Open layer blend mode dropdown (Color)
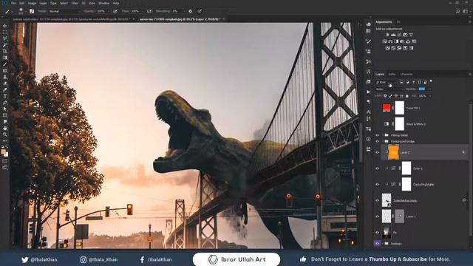Image resolution: width=473 pixels, height=266 pixels. pos(389,89)
